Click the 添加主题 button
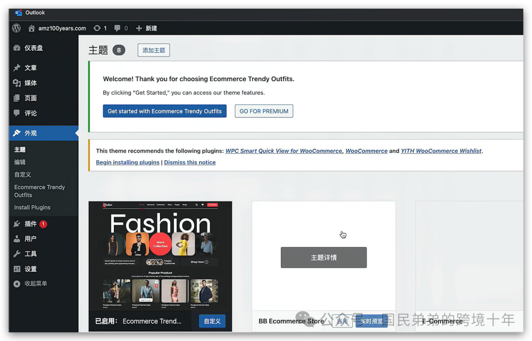This screenshot has height=341, width=532. [x=154, y=50]
